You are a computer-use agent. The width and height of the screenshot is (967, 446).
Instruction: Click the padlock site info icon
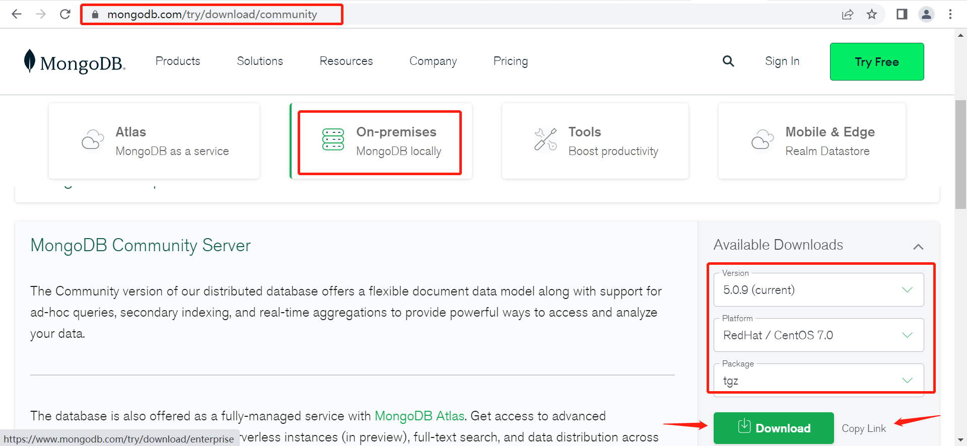(95, 15)
